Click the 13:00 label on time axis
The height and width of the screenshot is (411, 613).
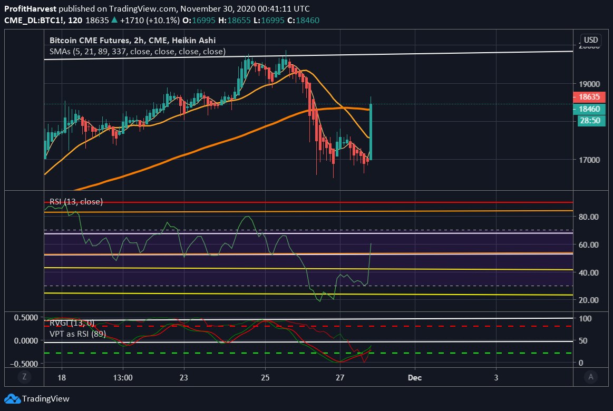click(x=123, y=378)
